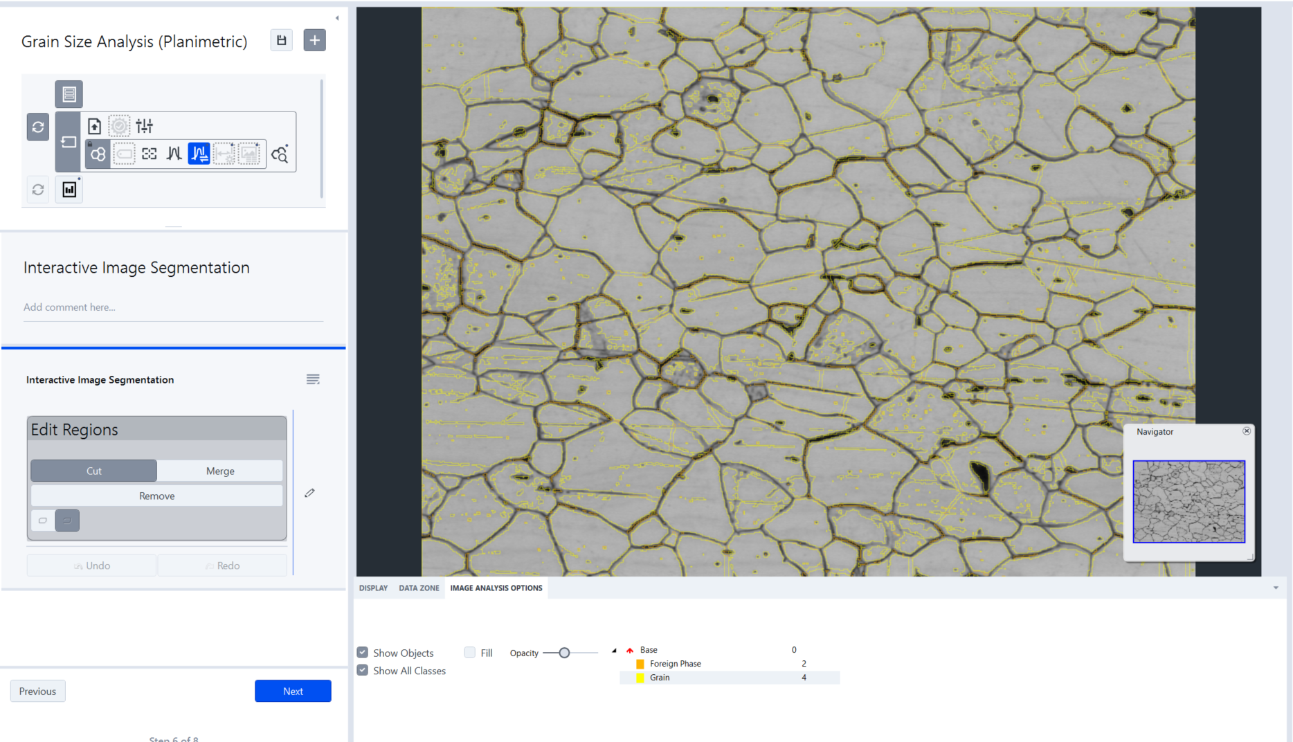Screen dimensions: 1293x742
Task: Select the image upload step icon
Action: click(95, 126)
